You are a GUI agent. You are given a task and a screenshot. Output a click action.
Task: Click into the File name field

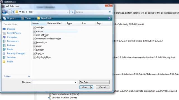53,82
